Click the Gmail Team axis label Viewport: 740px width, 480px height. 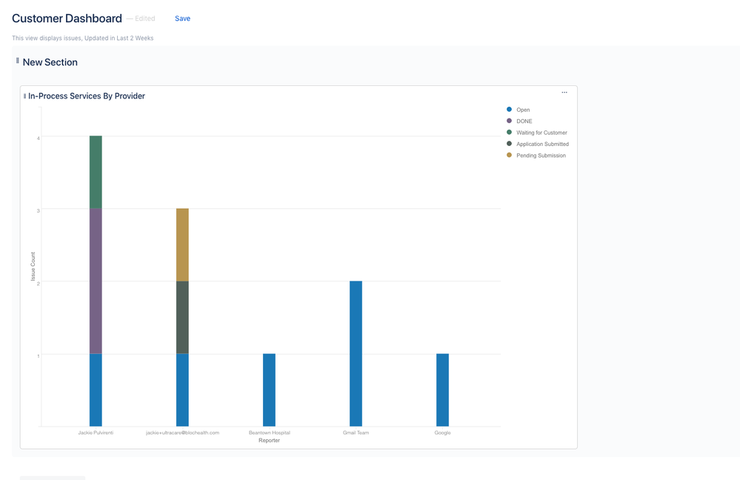click(x=356, y=433)
